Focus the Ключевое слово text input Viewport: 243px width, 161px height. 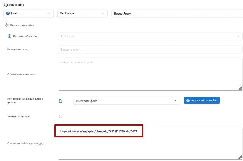pos(150,49)
